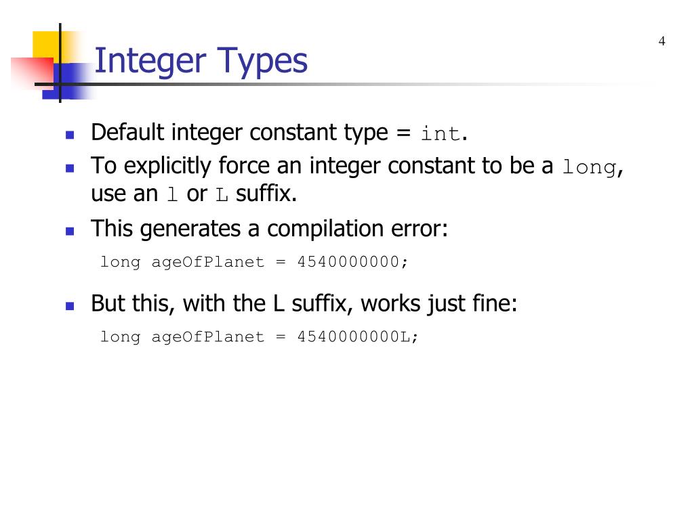The height and width of the screenshot is (520, 694).
Task: Click the bullet before 'To explicitly force'
Action: click(70, 168)
